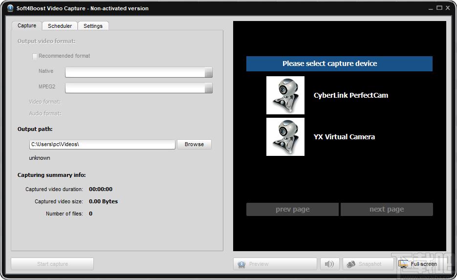Click the Start capture button
Image resolution: width=457 pixels, height=280 pixels.
click(52, 264)
